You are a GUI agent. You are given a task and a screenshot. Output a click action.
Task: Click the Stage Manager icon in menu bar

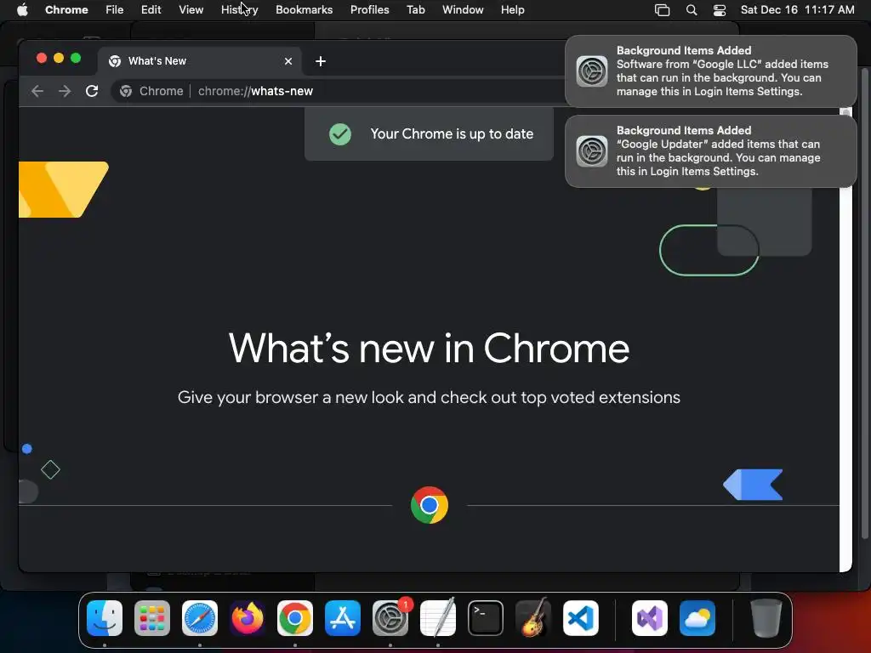[662, 10]
